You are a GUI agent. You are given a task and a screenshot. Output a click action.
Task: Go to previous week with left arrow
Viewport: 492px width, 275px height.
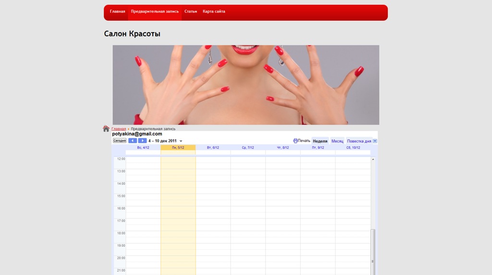pos(133,141)
